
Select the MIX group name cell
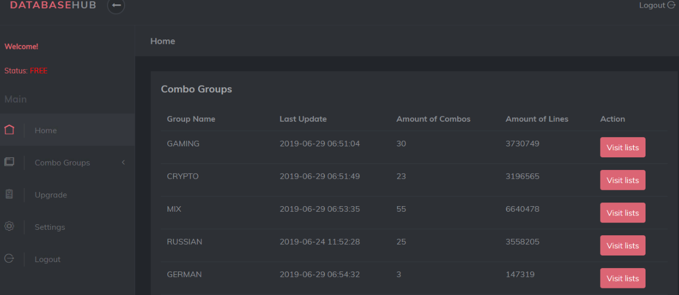tap(174, 209)
